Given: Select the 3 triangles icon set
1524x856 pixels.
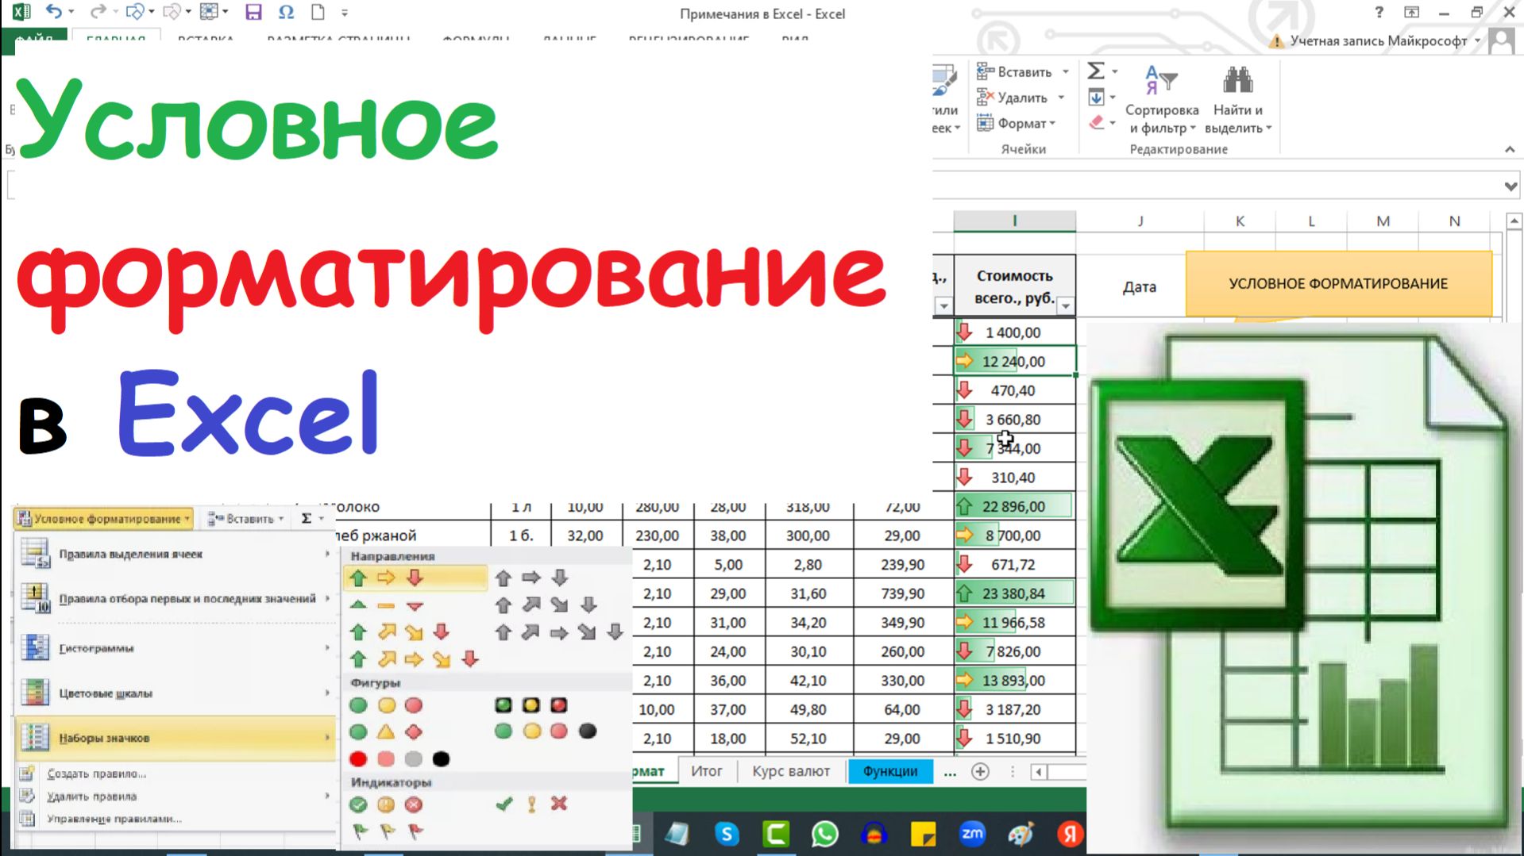Looking at the screenshot, I should tap(387, 605).
